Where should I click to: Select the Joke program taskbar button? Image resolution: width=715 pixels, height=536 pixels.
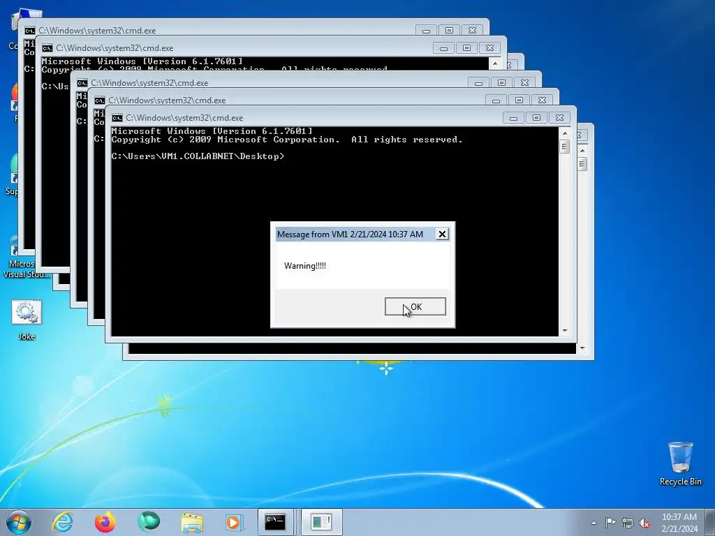coord(321,522)
